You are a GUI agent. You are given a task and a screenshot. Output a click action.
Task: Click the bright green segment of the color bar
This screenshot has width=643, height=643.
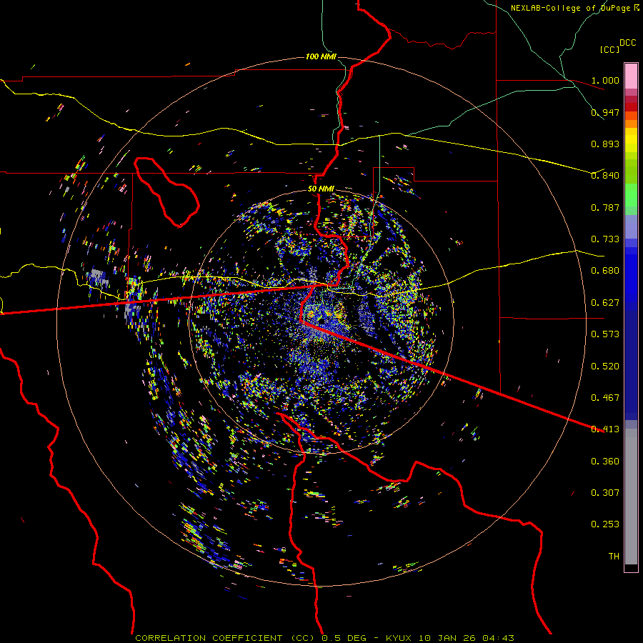point(631,195)
